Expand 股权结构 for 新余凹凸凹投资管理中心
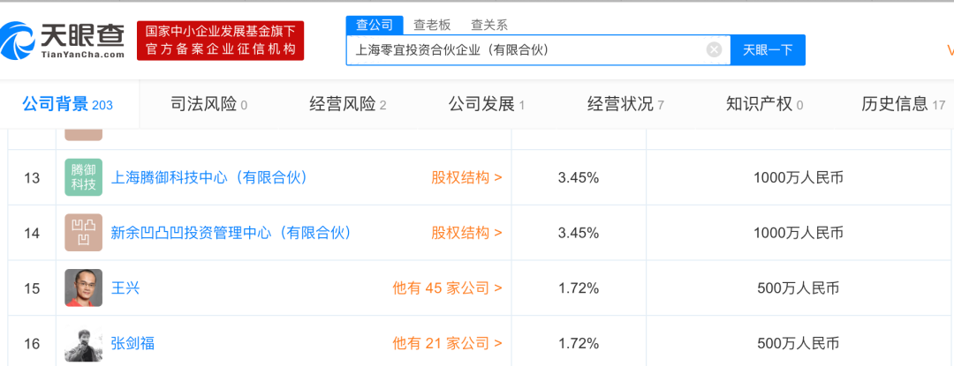The width and height of the screenshot is (954, 366). (x=466, y=233)
